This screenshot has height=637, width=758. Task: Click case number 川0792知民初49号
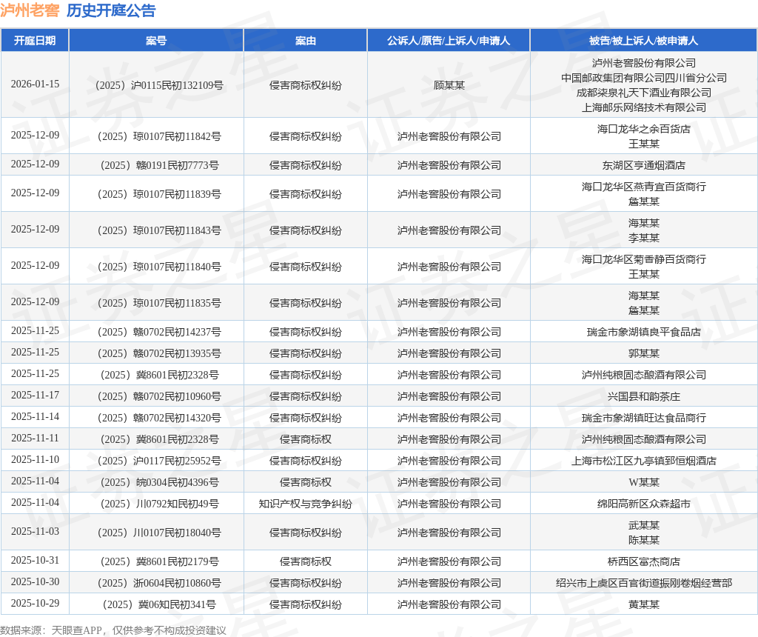[159, 504]
